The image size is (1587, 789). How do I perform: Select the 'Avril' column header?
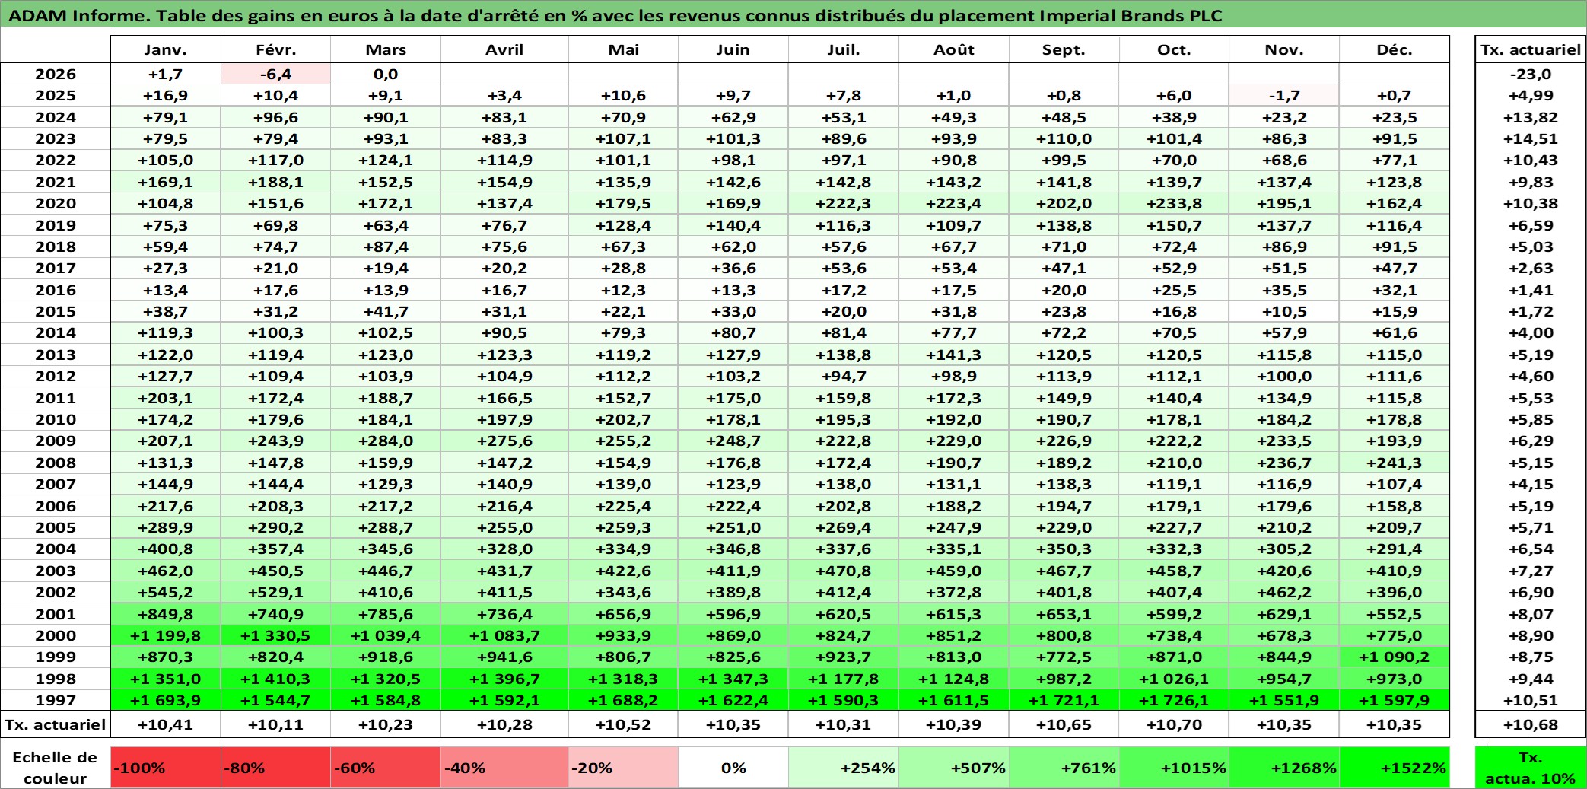coord(504,49)
